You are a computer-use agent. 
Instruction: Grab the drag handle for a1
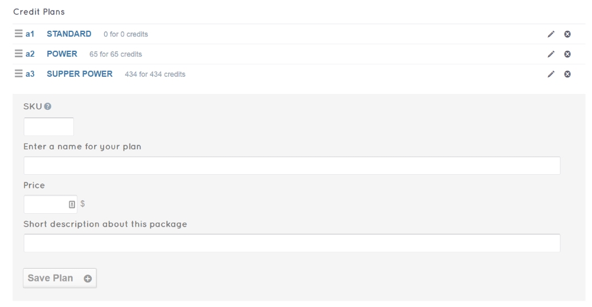18,34
